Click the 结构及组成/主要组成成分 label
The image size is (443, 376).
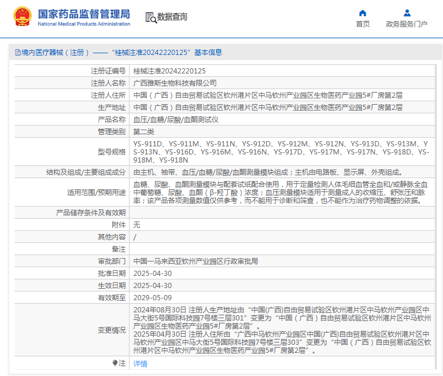click(x=86, y=172)
